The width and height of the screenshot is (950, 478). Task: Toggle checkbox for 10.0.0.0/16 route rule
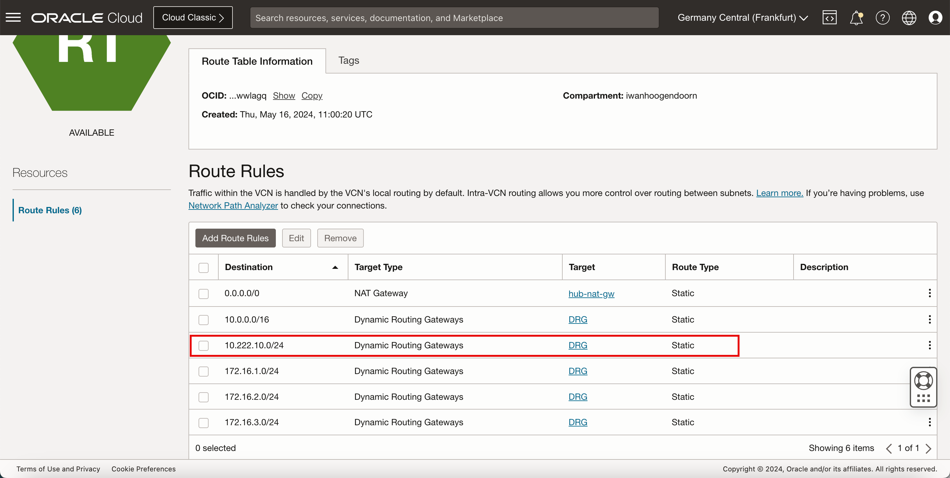[x=204, y=319]
